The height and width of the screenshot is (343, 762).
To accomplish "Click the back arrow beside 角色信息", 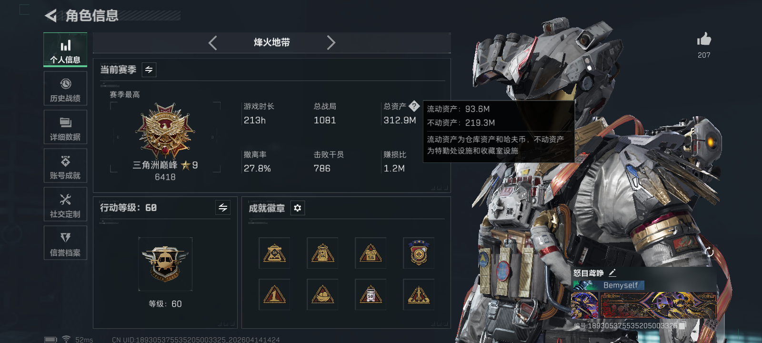I will tap(50, 16).
